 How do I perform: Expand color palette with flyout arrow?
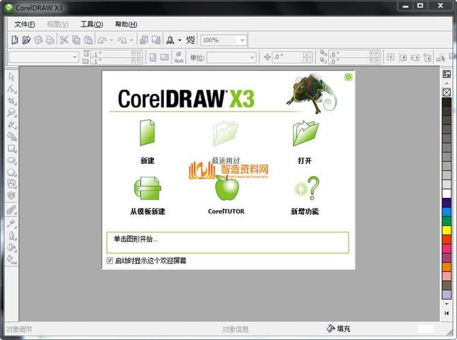click(447, 313)
